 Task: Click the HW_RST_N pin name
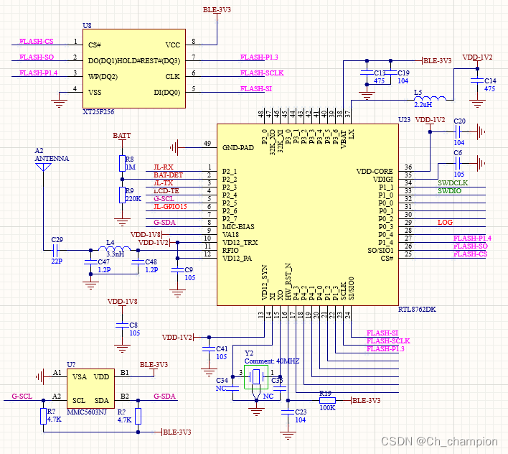(288, 282)
